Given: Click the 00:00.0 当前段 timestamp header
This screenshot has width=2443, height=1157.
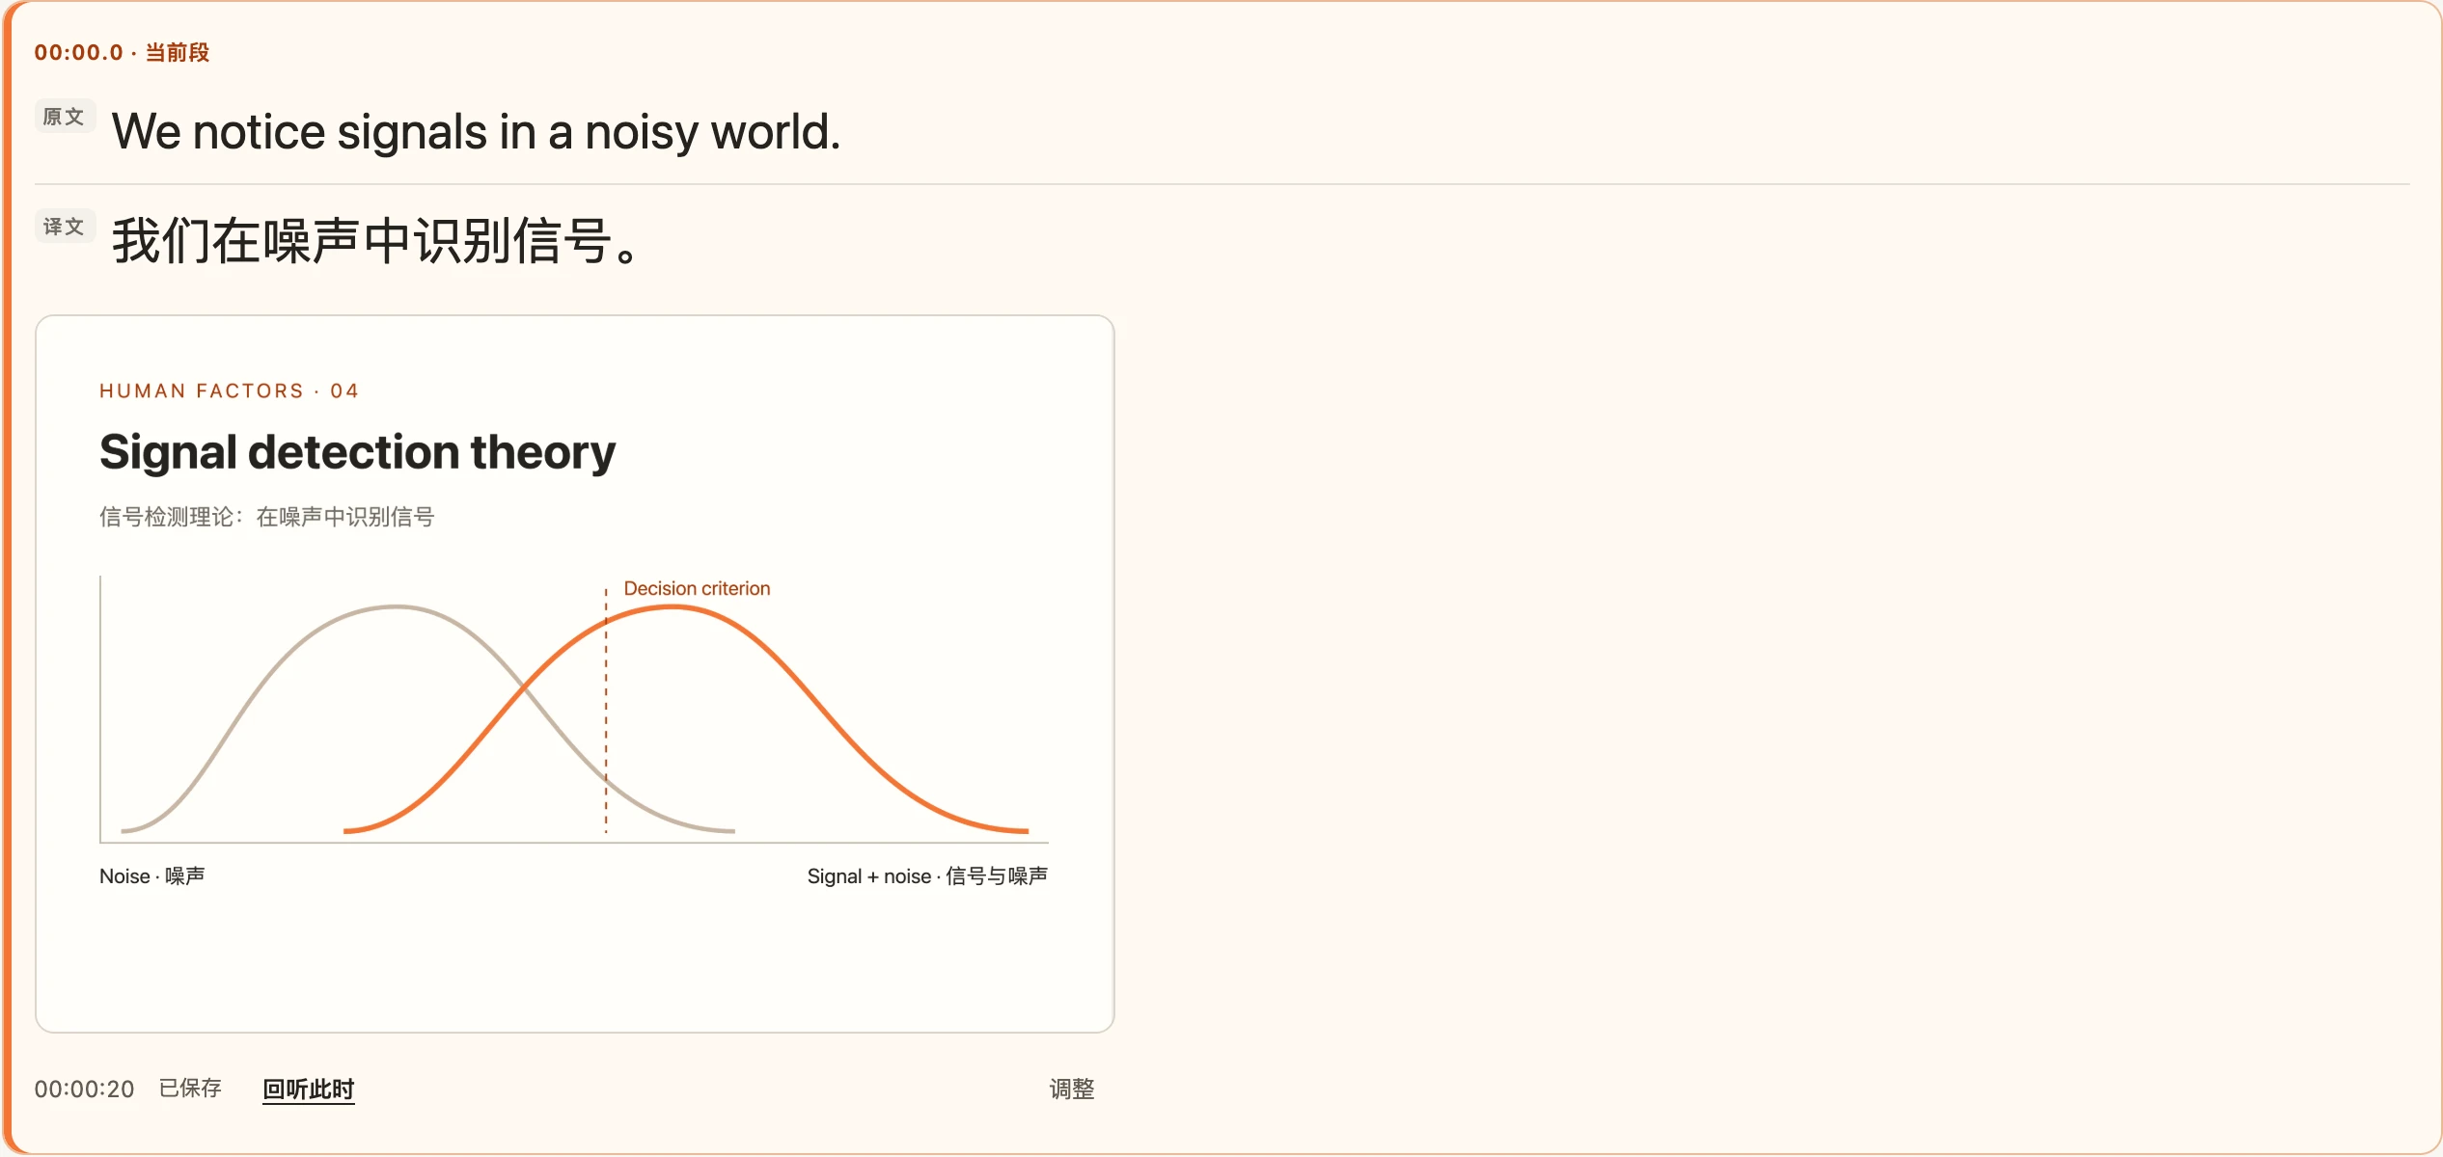Looking at the screenshot, I should point(122,52).
